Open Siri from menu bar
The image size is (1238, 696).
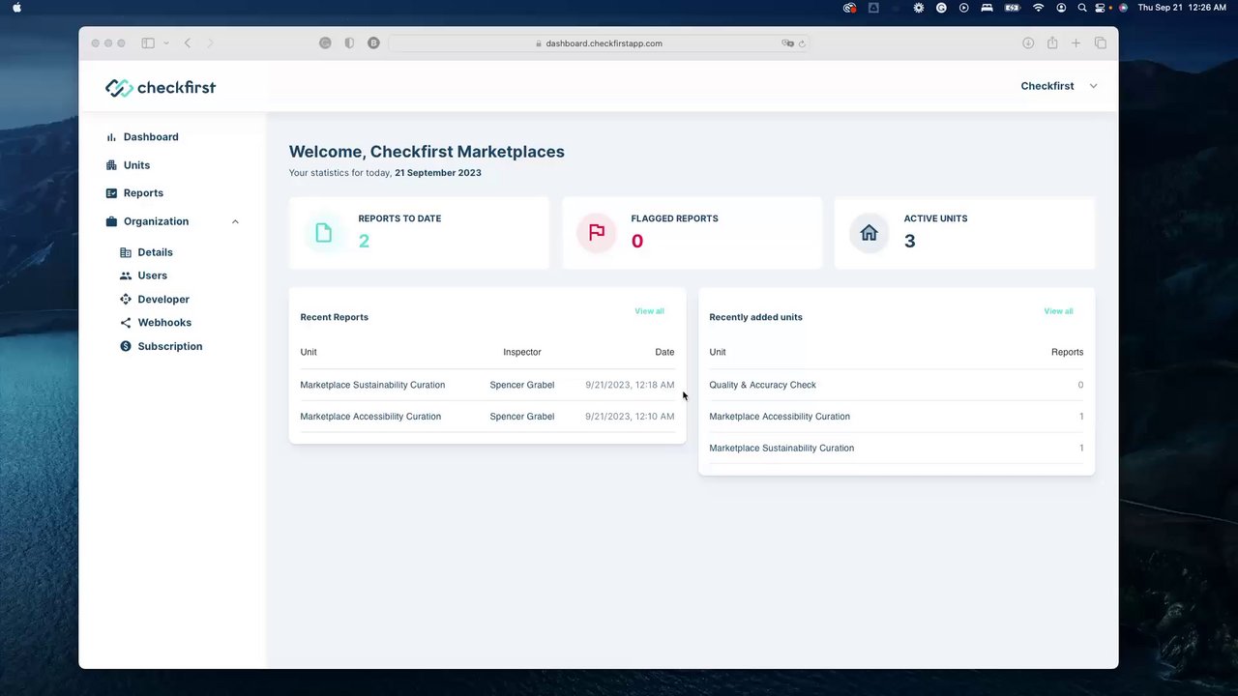tap(1123, 8)
